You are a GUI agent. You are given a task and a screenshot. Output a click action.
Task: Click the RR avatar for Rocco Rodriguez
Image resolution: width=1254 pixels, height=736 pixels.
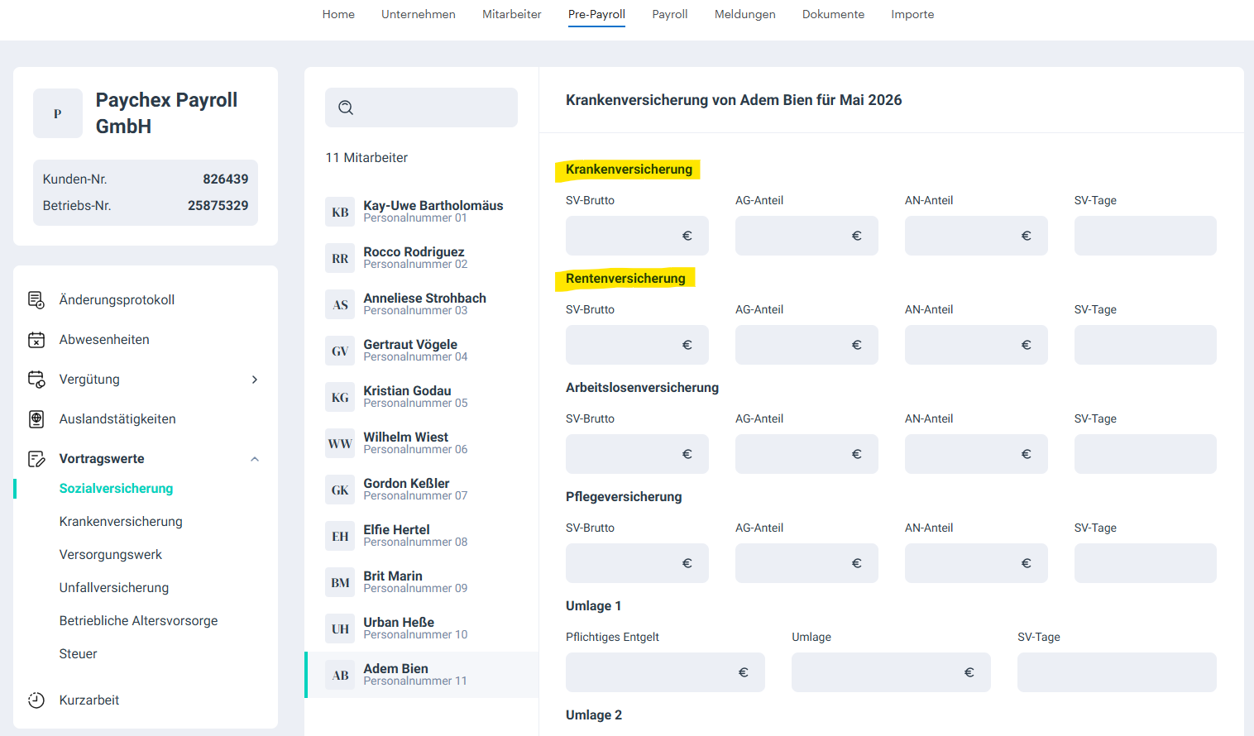click(x=340, y=258)
